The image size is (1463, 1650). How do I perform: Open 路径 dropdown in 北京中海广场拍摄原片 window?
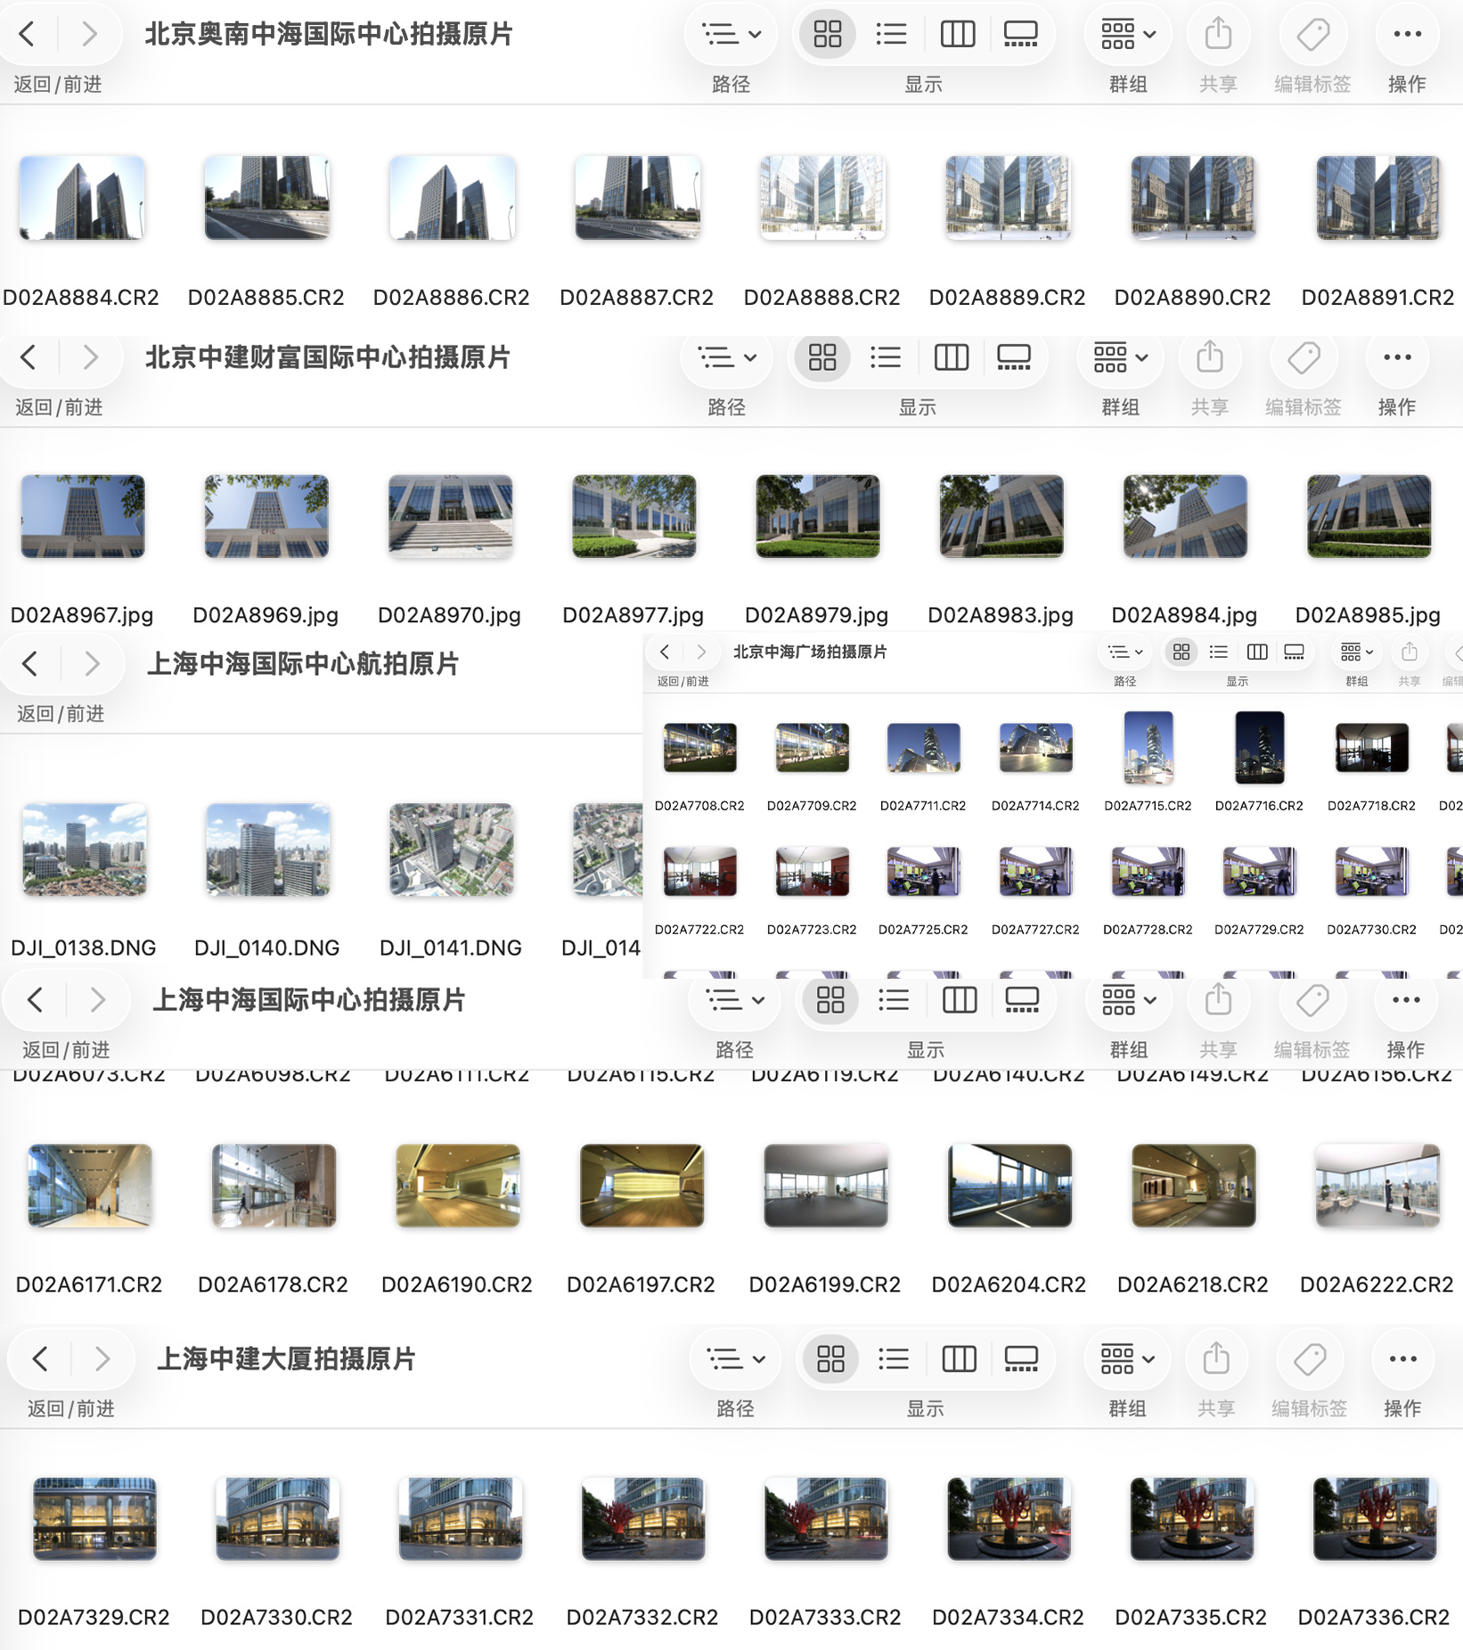[x=1125, y=652]
